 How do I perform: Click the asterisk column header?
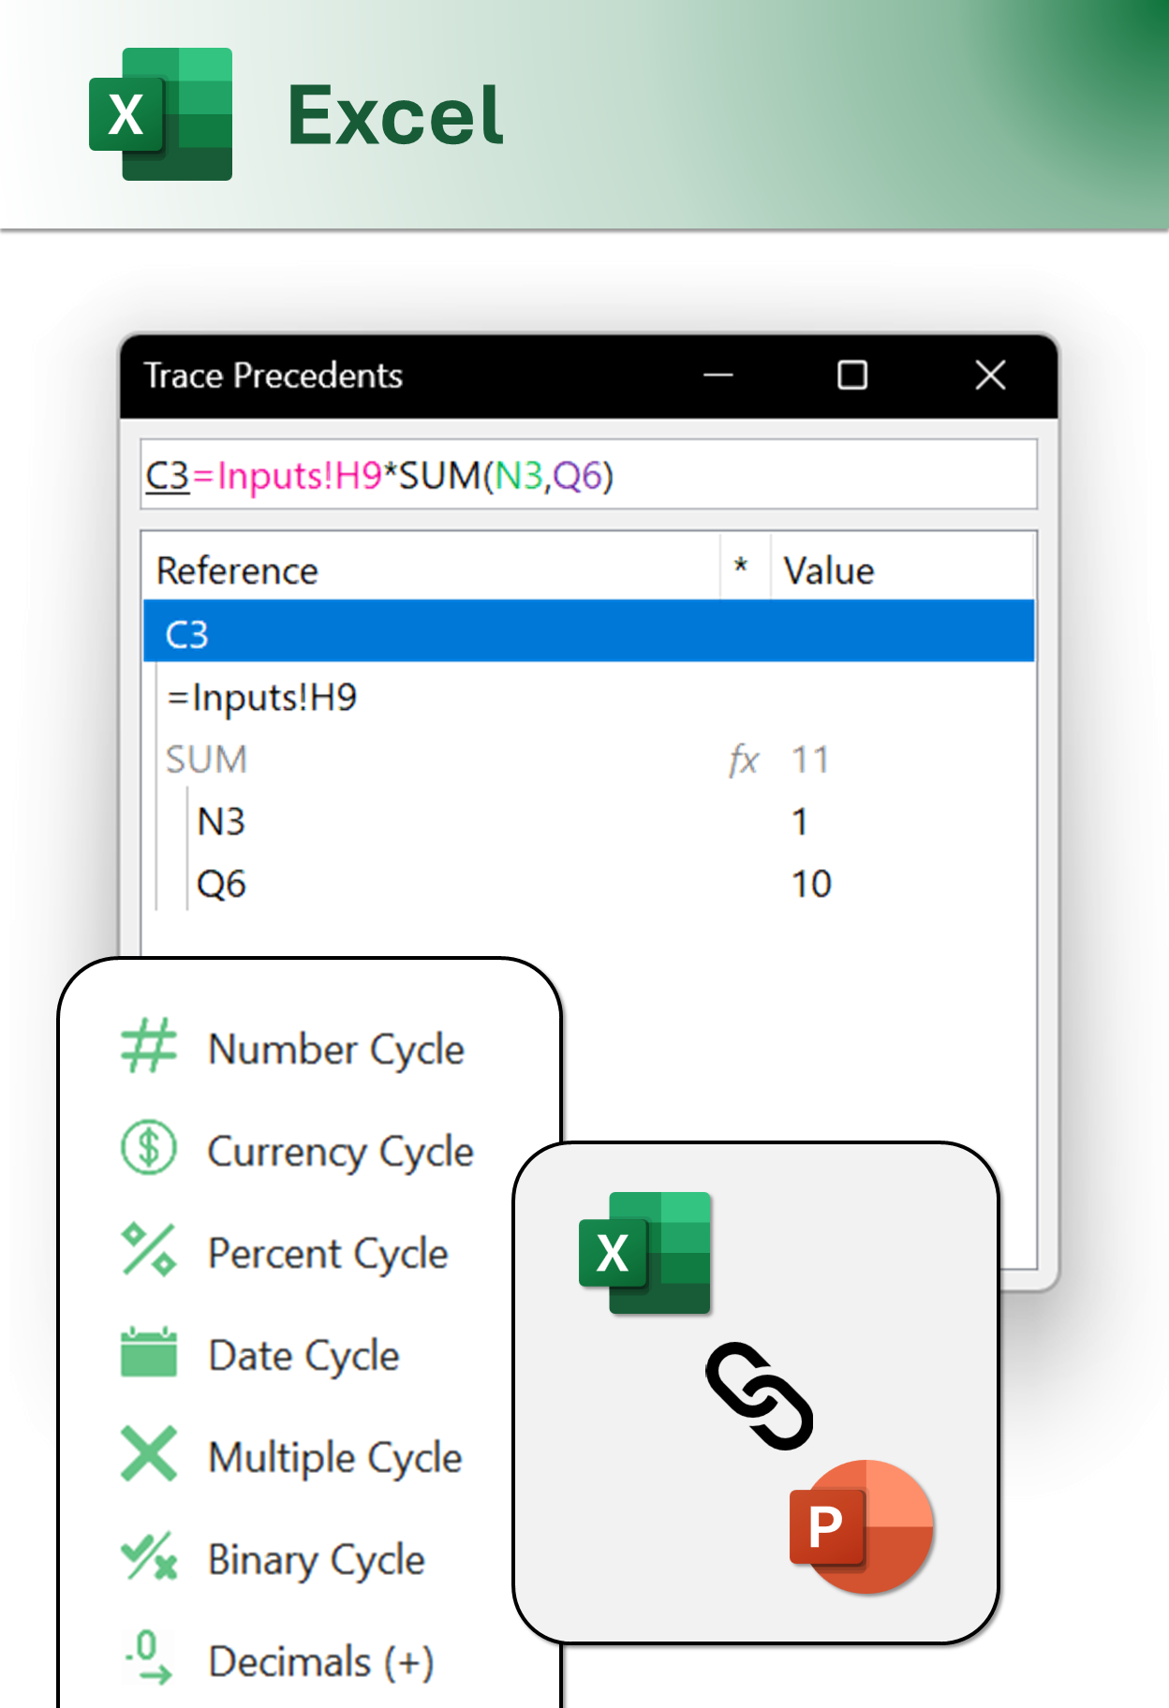pos(746,569)
